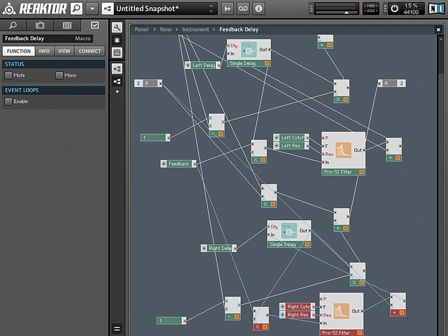This screenshot has height=336, width=448.
Task: Check the Mono checkbox
Action: pyautogui.click(x=59, y=75)
